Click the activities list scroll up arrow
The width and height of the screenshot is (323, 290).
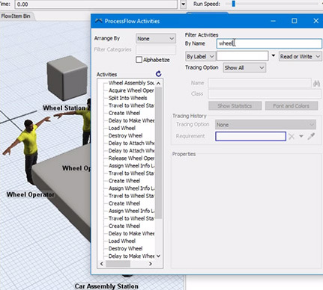pos(158,83)
